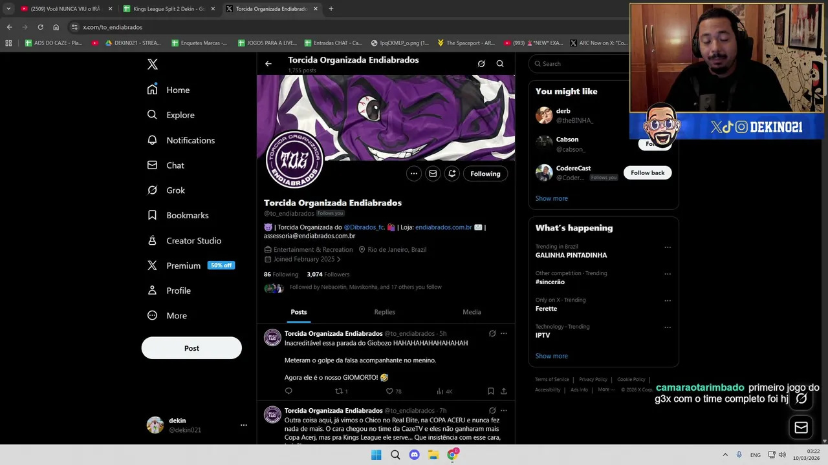This screenshot has height=465, width=828.
Task: Show more trending topics
Action: point(551,356)
